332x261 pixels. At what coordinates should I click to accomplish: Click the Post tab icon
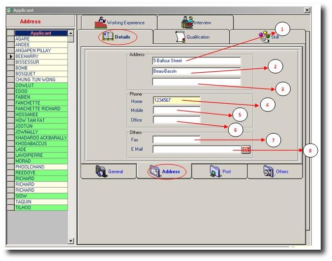click(x=214, y=172)
